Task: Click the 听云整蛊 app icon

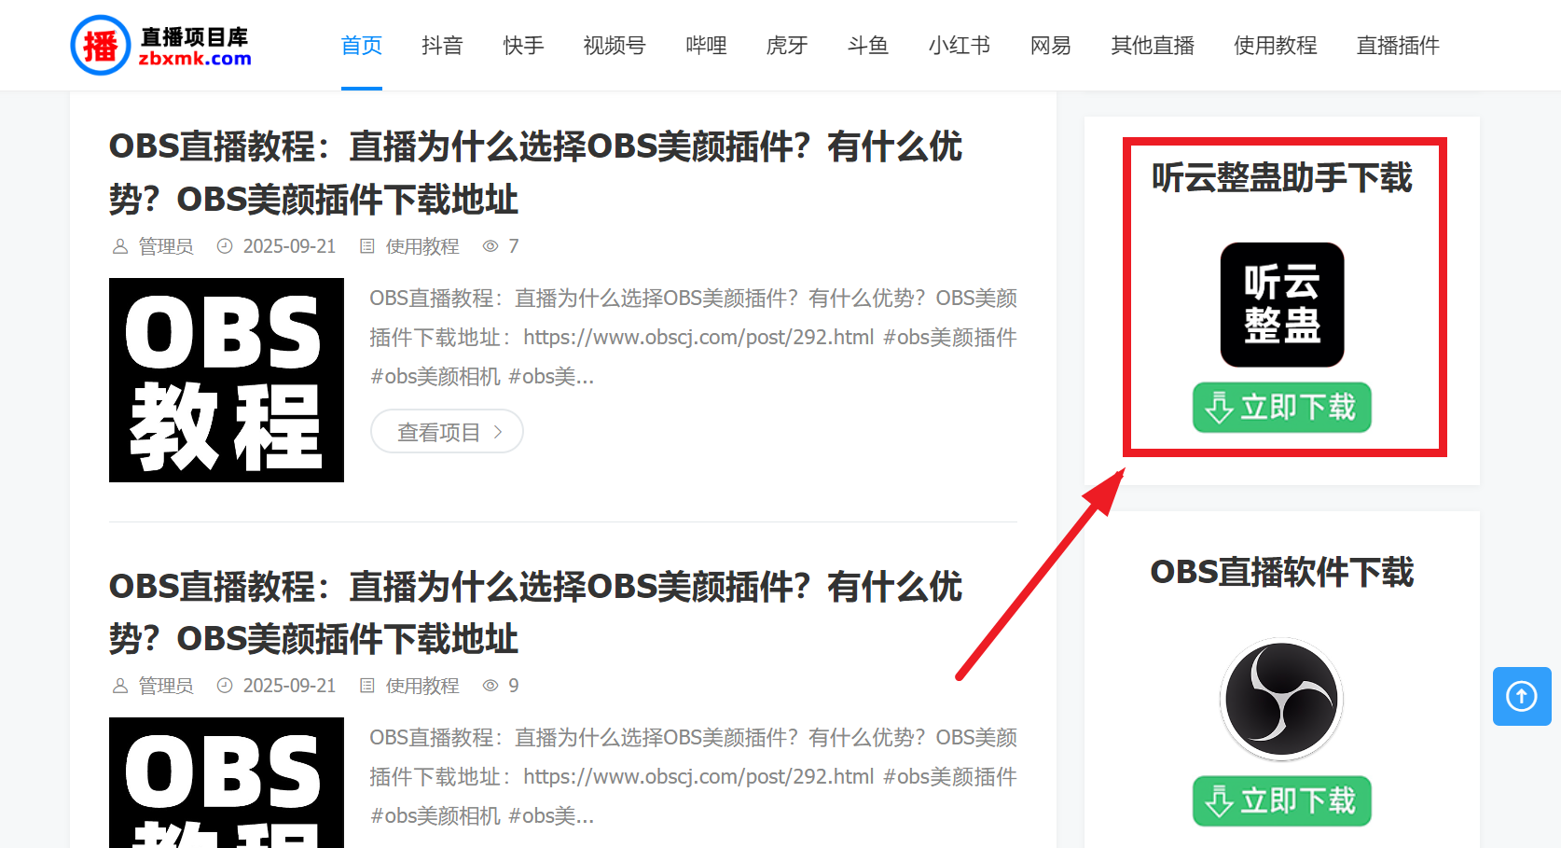Action: point(1281,304)
